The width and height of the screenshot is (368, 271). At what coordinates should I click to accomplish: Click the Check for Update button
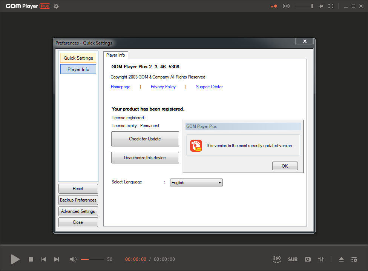(145, 139)
